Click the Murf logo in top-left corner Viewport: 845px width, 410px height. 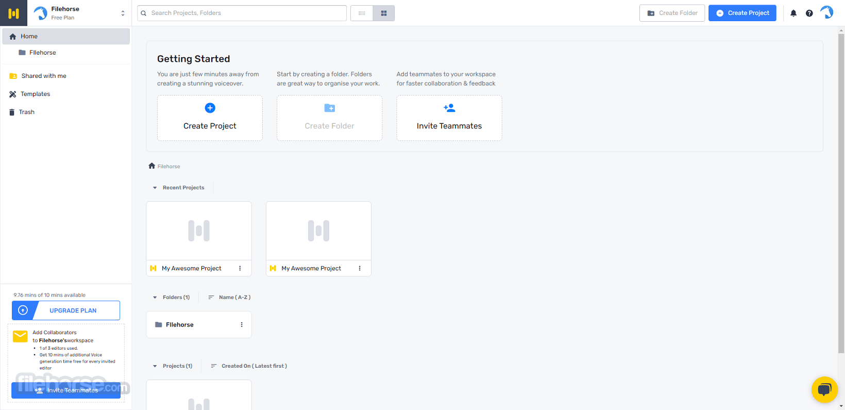[13, 13]
